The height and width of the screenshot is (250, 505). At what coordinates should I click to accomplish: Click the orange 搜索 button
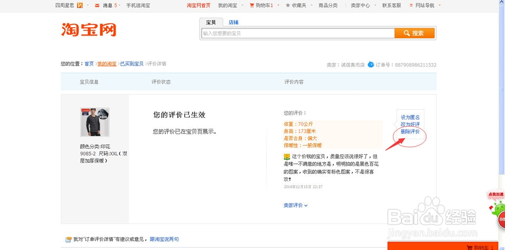click(415, 33)
